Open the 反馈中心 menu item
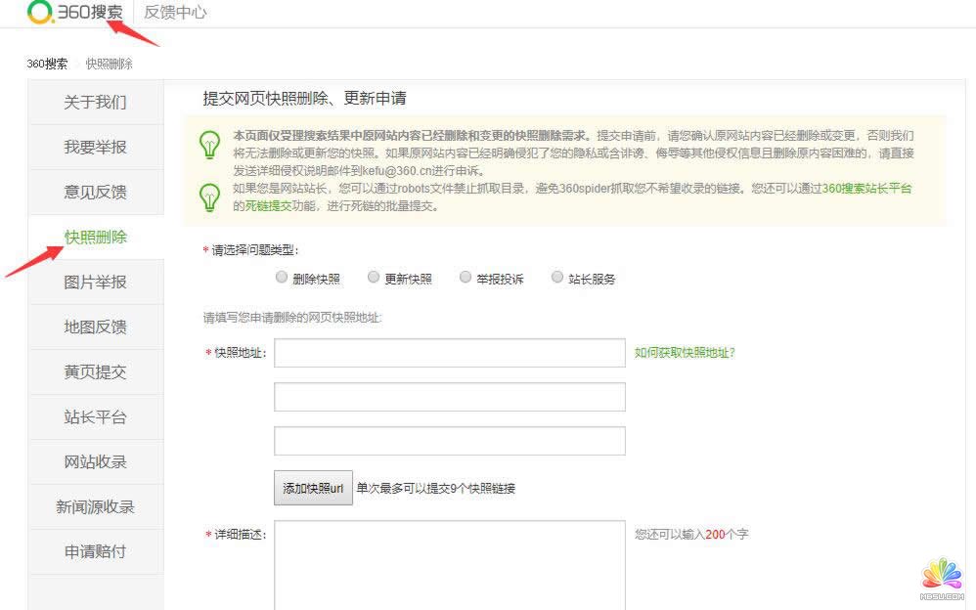The width and height of the screenshot is (976, 610). (174, 14)
